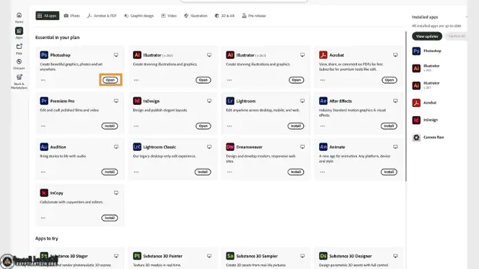Image resolution: width=479 pixels, height=269 pixels.
Task: Open more options on Dreamweaver card
Action: pos(229,172)
